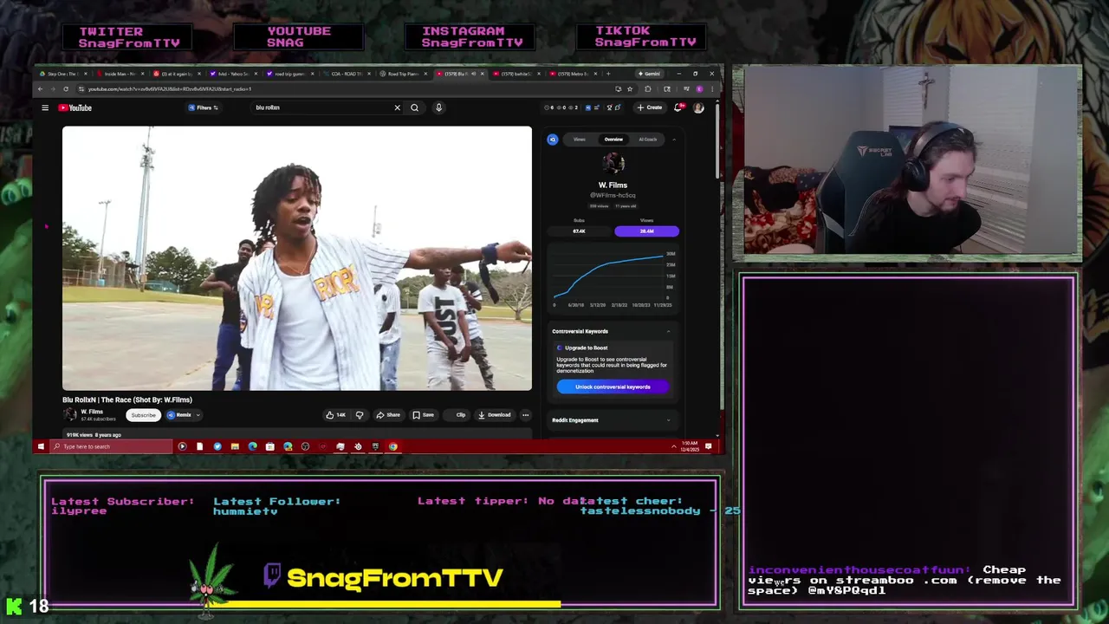The image size is (1109, 624).
Task: Open the YouTube hamburger guide menu
Action: pyautogui.click(x=45, y=107)
